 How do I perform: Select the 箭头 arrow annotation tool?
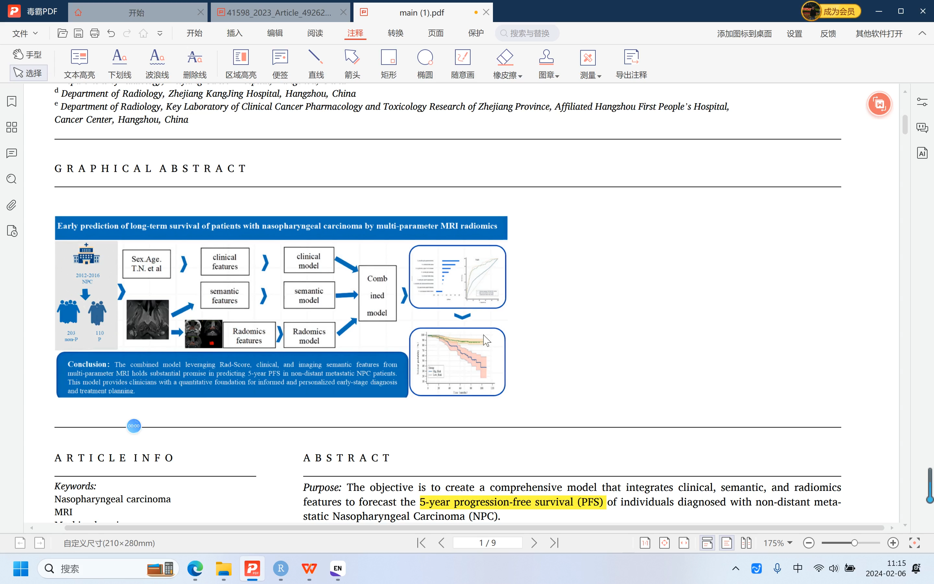[x=353, y=64]
